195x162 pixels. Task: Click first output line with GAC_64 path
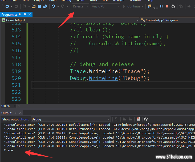(99, 125)
